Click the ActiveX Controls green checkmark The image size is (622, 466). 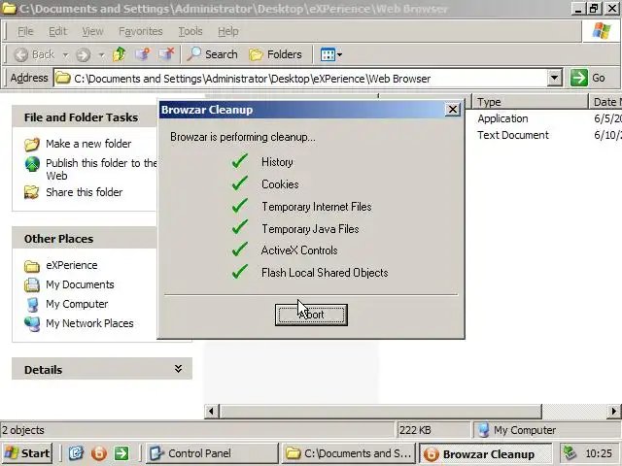click(x=240, y=250)
